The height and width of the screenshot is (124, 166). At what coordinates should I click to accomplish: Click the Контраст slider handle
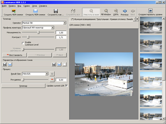pos(28,37)
